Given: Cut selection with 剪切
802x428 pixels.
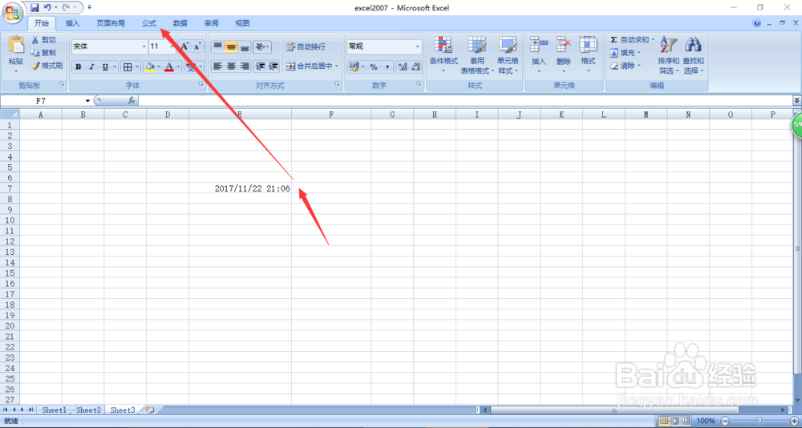Looking at the screenshot, I should (x=43, y=40).
